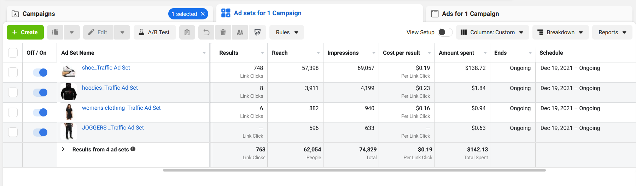Open the Breakdown dropdown
This screenshot has width=636, height=186.
(560, 32)
